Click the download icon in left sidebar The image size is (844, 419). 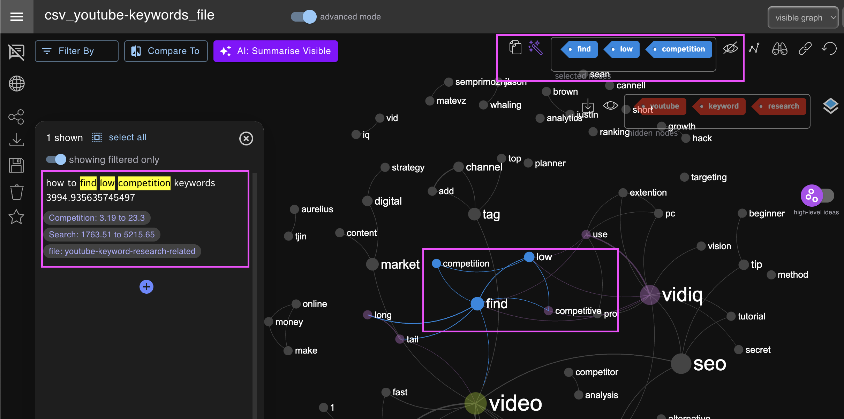tap(16, 139)
